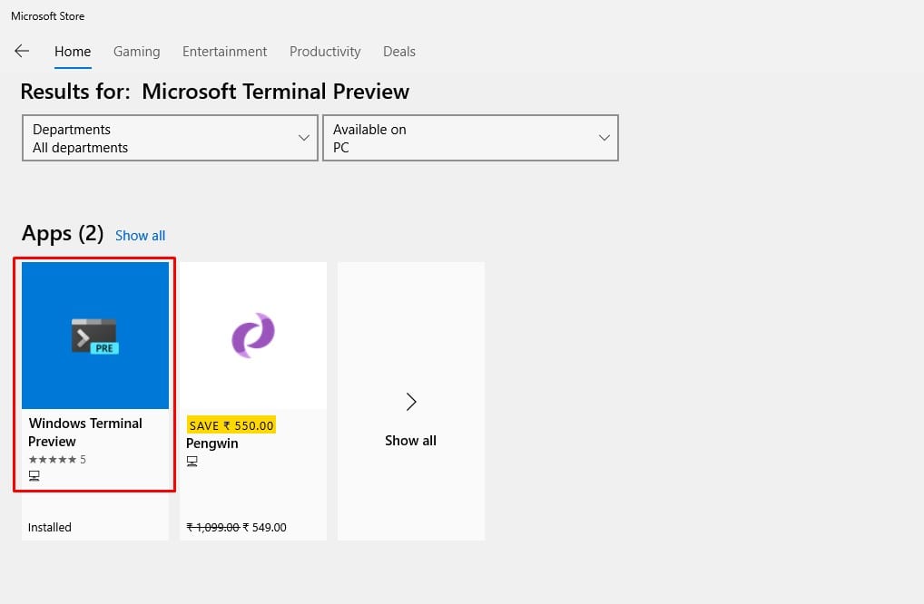Screen dimensions: 924x604
Task: Click the Pengwin app title
Action: pyautogui.click(x=212, y=443)
